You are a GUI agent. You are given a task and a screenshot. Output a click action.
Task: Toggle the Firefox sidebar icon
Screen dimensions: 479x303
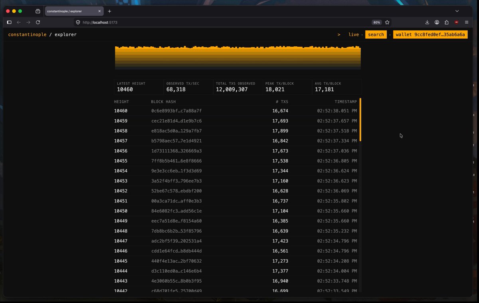[x=10, y=22]
